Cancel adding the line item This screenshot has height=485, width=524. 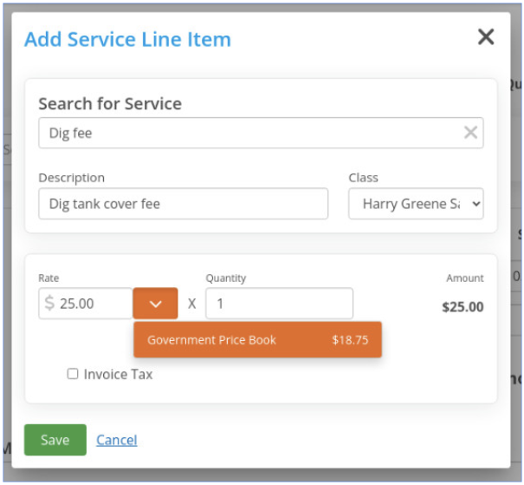pyautogui.click(x=117, y=440)
